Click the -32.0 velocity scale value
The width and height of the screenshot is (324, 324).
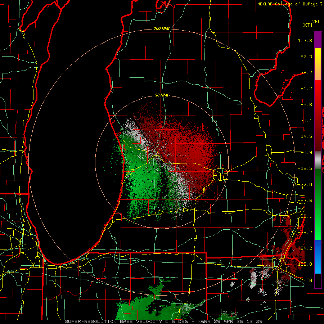(x=305, y=185)
